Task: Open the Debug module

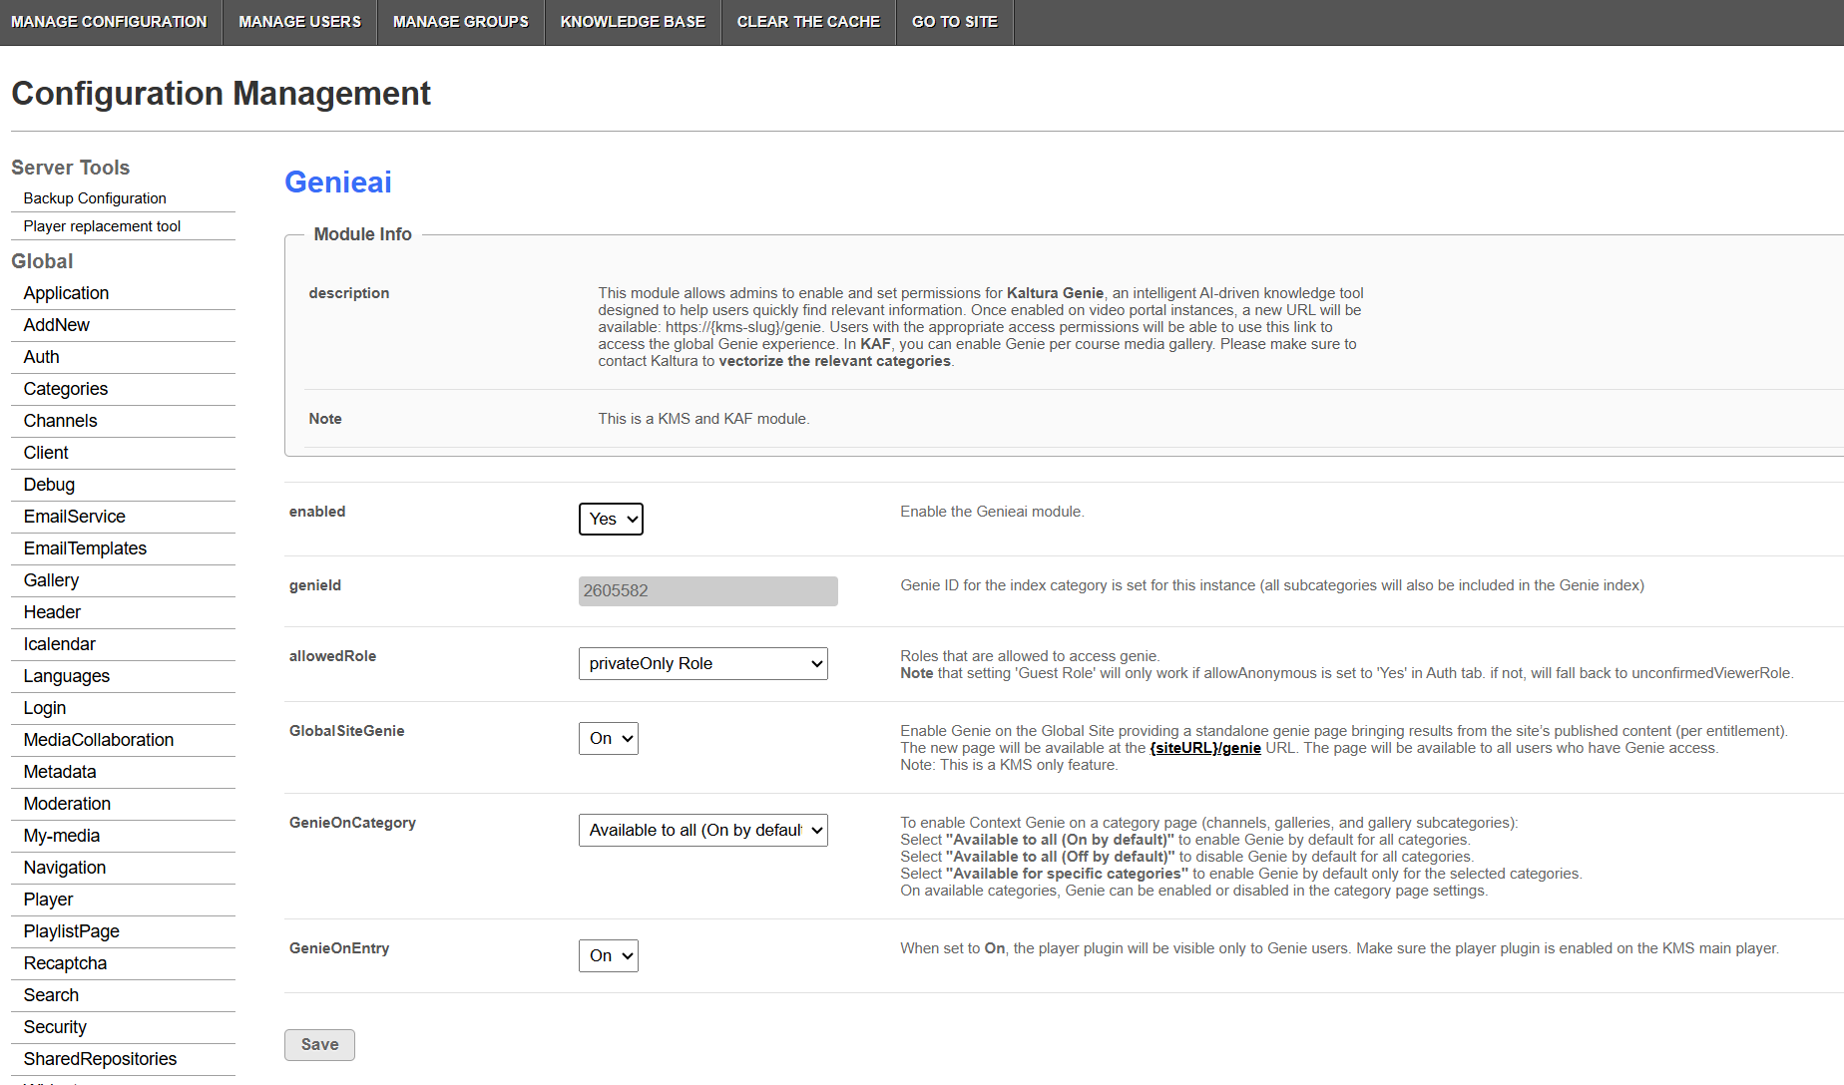Action: click(x=49, y=485)
